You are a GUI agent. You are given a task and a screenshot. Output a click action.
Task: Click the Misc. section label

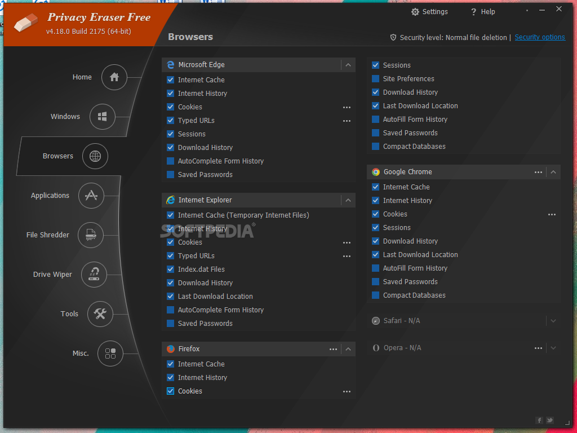coord(81,354)
